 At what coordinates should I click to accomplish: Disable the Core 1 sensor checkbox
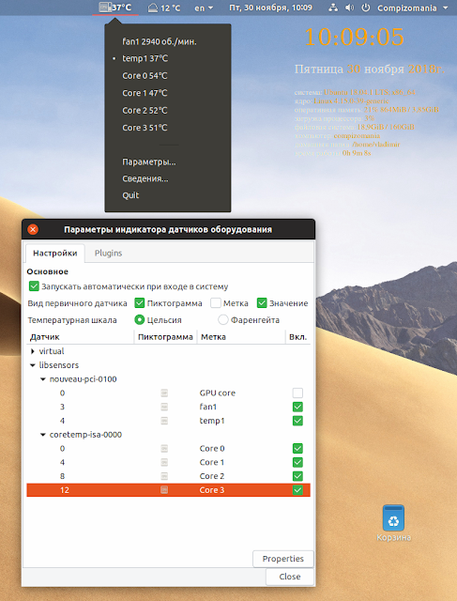(x=297, y=462)
